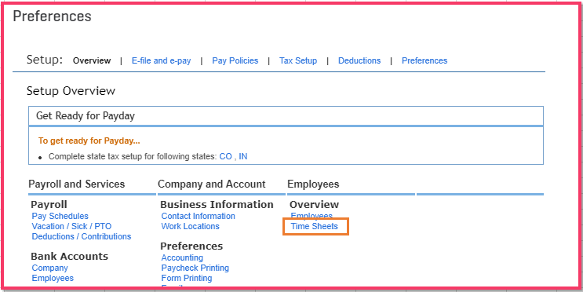Open Contact Information link

[x=199, y=216]
